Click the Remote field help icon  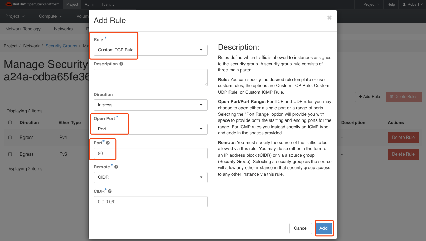(x=116, y=167)
